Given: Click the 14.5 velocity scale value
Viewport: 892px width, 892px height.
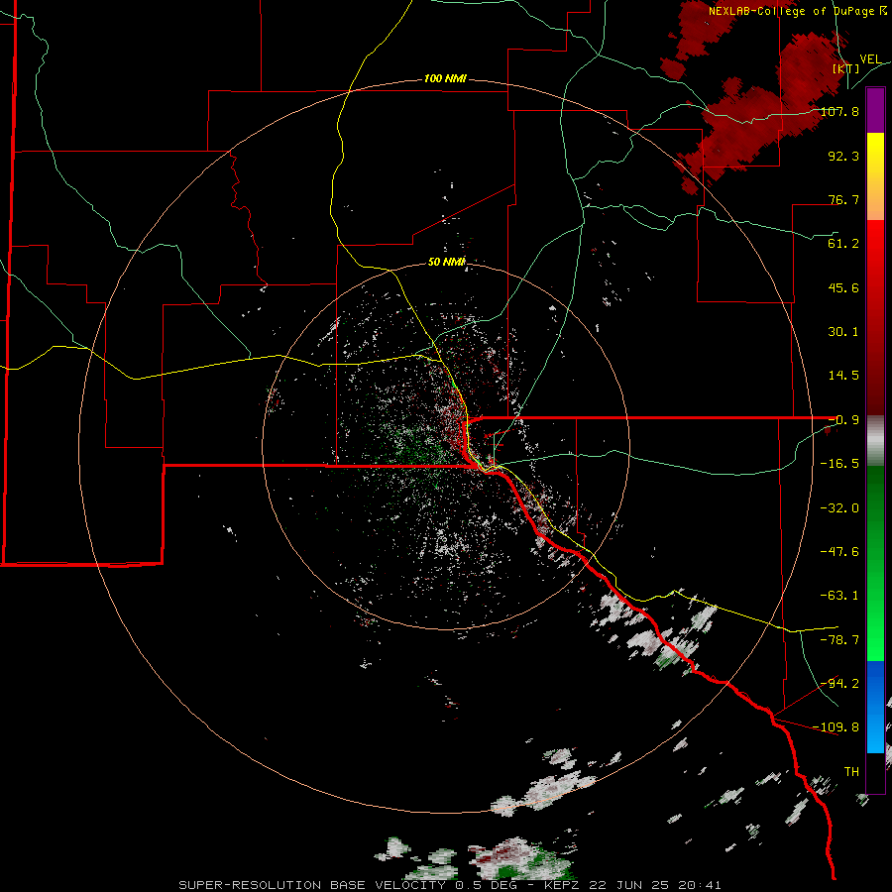Looking at the screenshot, I should (843, 376).
